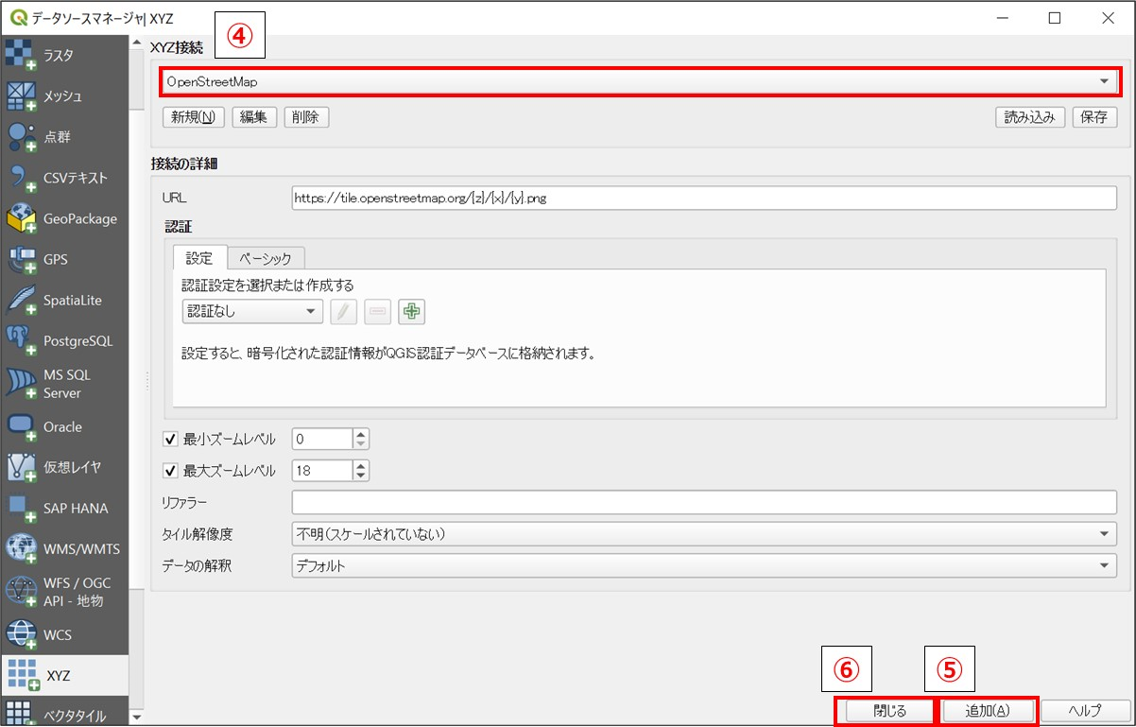Open the SAP HANA source tab
The width and height of the screenshot is (1136, 727).
[64, 508]
